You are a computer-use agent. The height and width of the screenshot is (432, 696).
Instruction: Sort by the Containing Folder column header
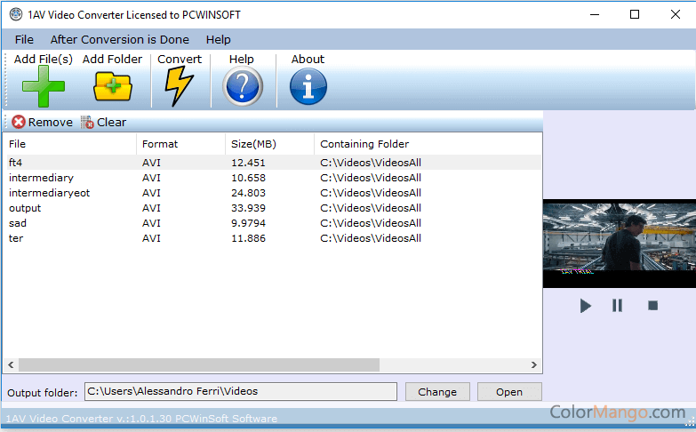[x=428, y=144]
